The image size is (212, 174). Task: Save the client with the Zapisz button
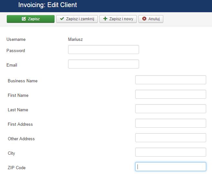coord(31,19)
